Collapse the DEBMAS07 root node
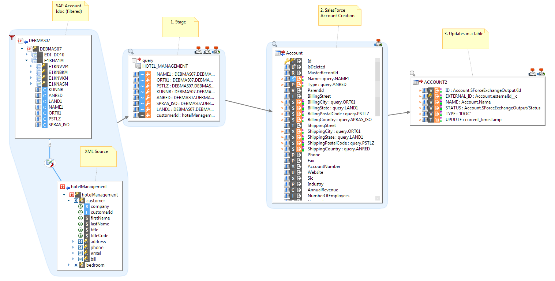The image size is (555, 281). pyautogui.click(x=22, y=49)
